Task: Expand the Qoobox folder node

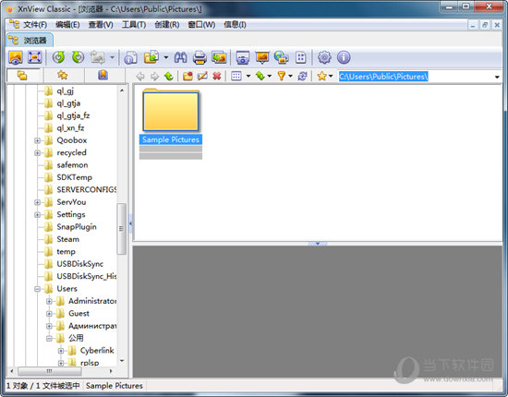Action: pos(37,140)
